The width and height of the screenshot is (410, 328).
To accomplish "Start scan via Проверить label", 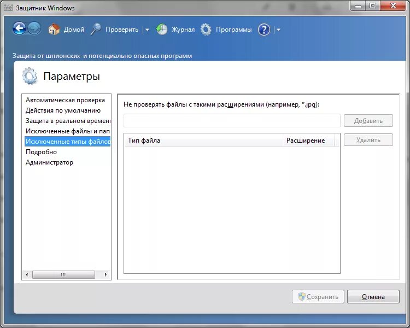I will point(122,30).
